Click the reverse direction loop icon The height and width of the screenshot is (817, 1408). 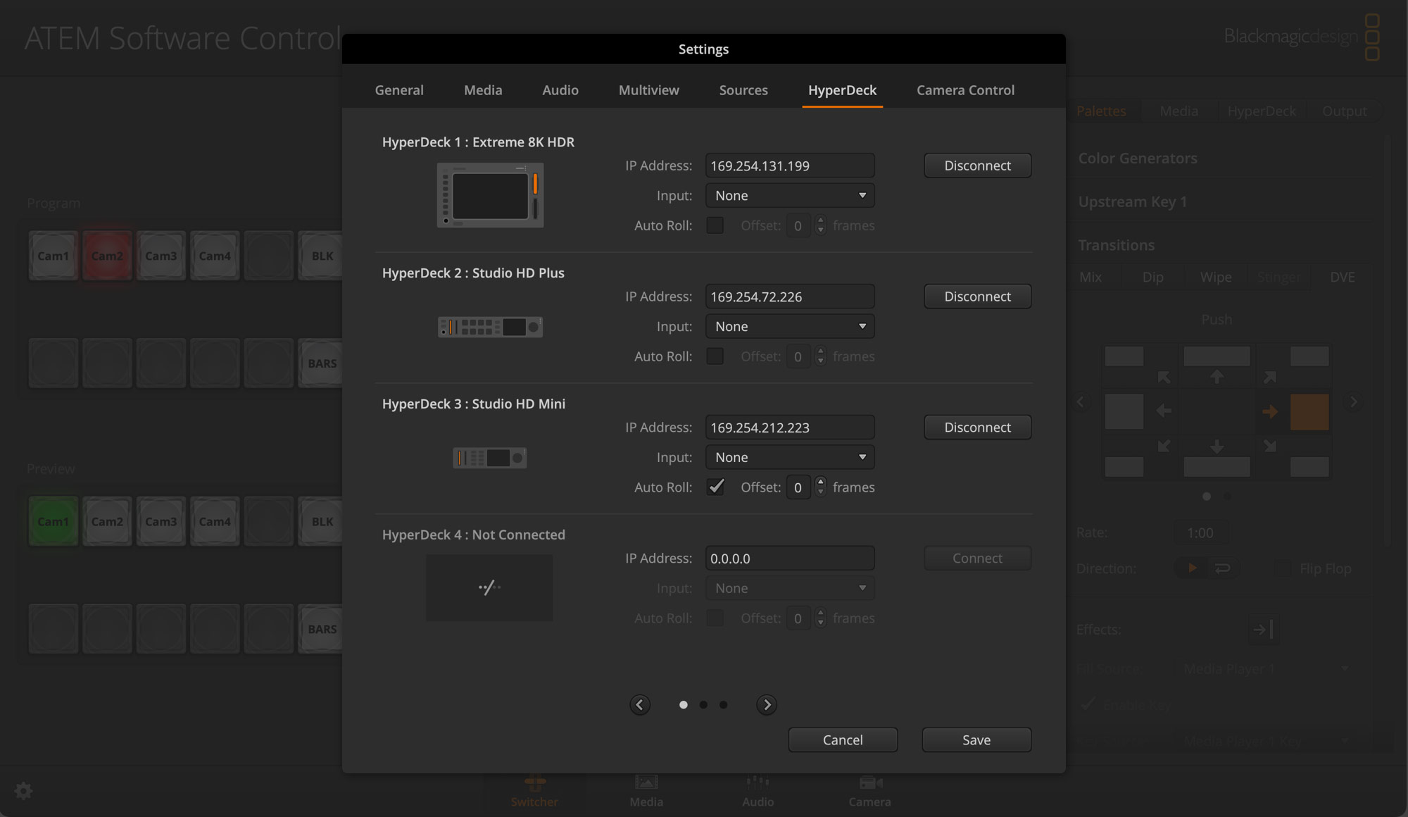(x=1223, y=568)
